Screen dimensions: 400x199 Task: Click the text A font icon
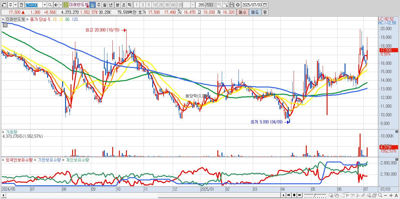(x=396, y=195)
